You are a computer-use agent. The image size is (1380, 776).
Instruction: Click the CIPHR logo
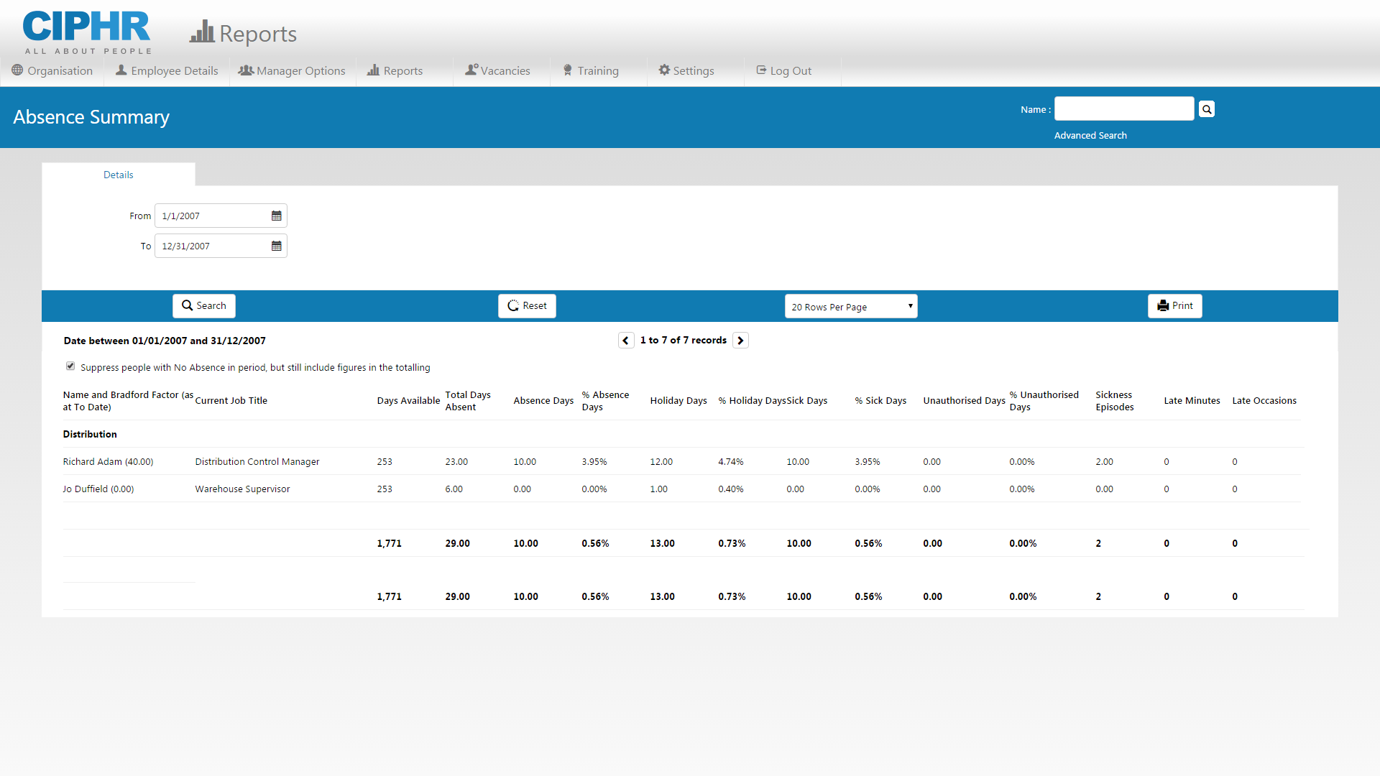(x=87, y=32)
